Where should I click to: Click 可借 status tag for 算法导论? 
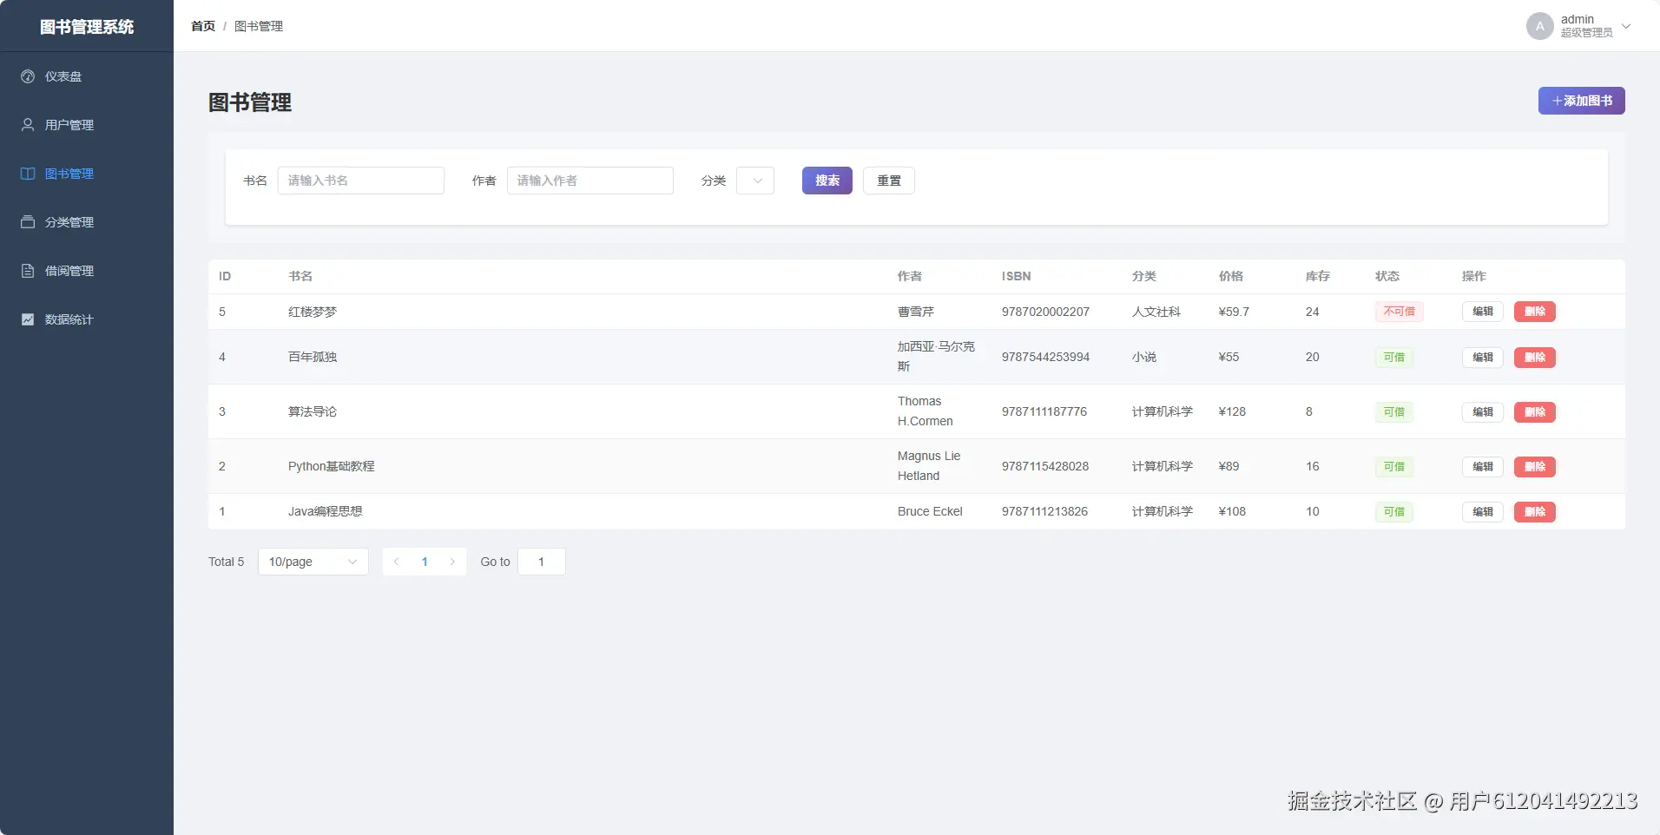point(1394,412)
